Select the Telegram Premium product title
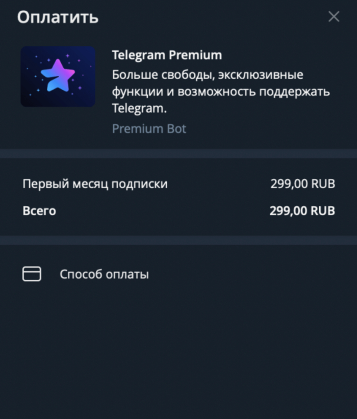 [167, 55]
